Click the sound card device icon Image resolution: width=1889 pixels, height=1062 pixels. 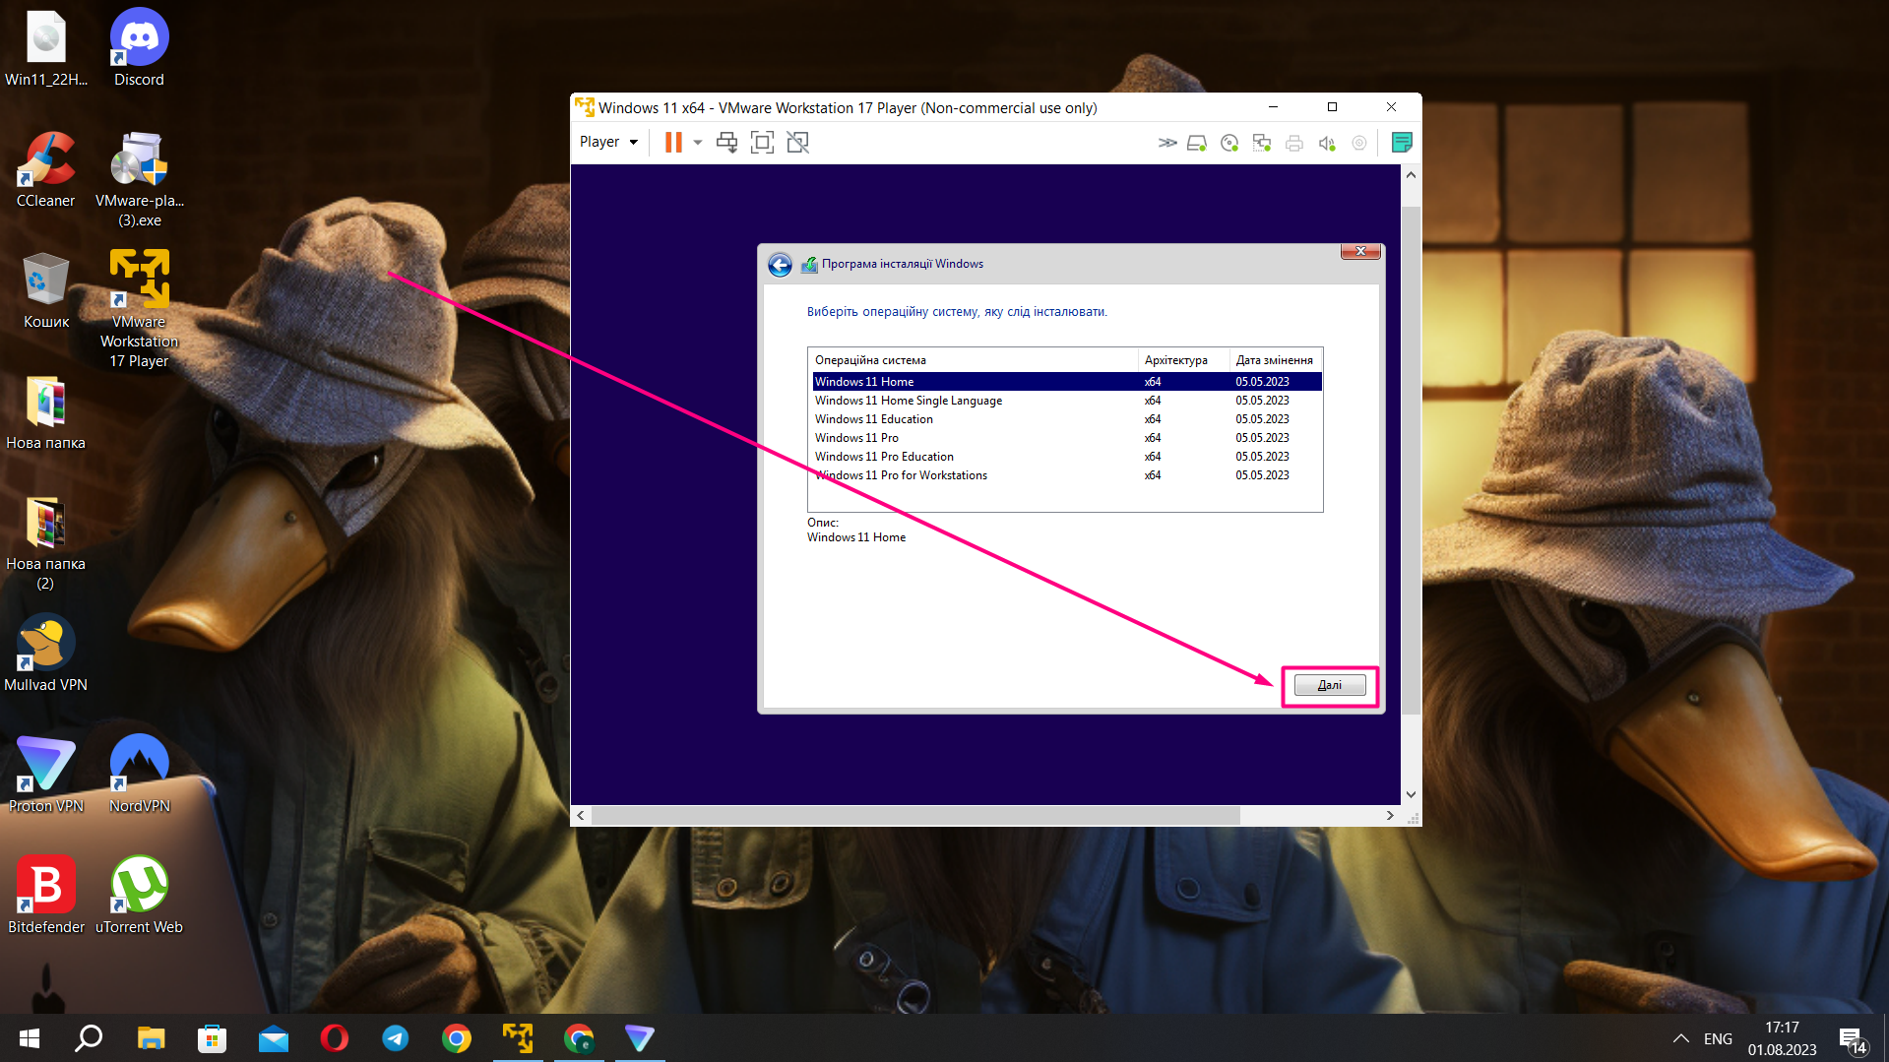coord(1327,143)
